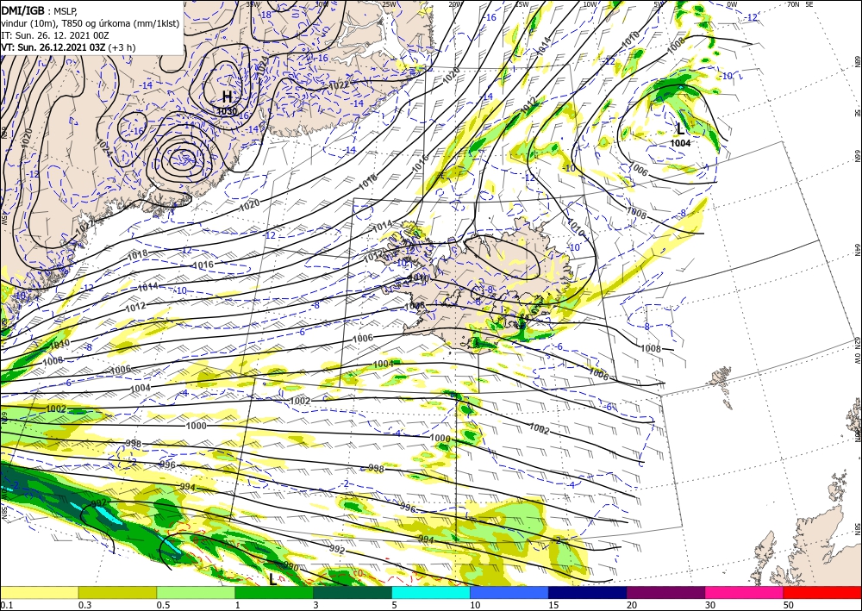Screen dimensions: 862x611
Task: Click the 10W longitude label at the top
Action: click(590, 4)
